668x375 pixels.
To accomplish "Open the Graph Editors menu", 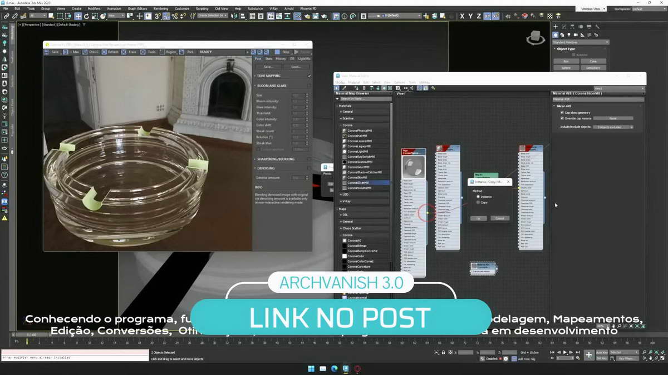I will click(137, 9).
